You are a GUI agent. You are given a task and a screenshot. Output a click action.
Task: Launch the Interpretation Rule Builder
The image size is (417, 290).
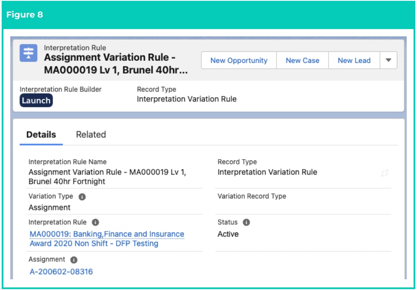click(x=36, y=101)
